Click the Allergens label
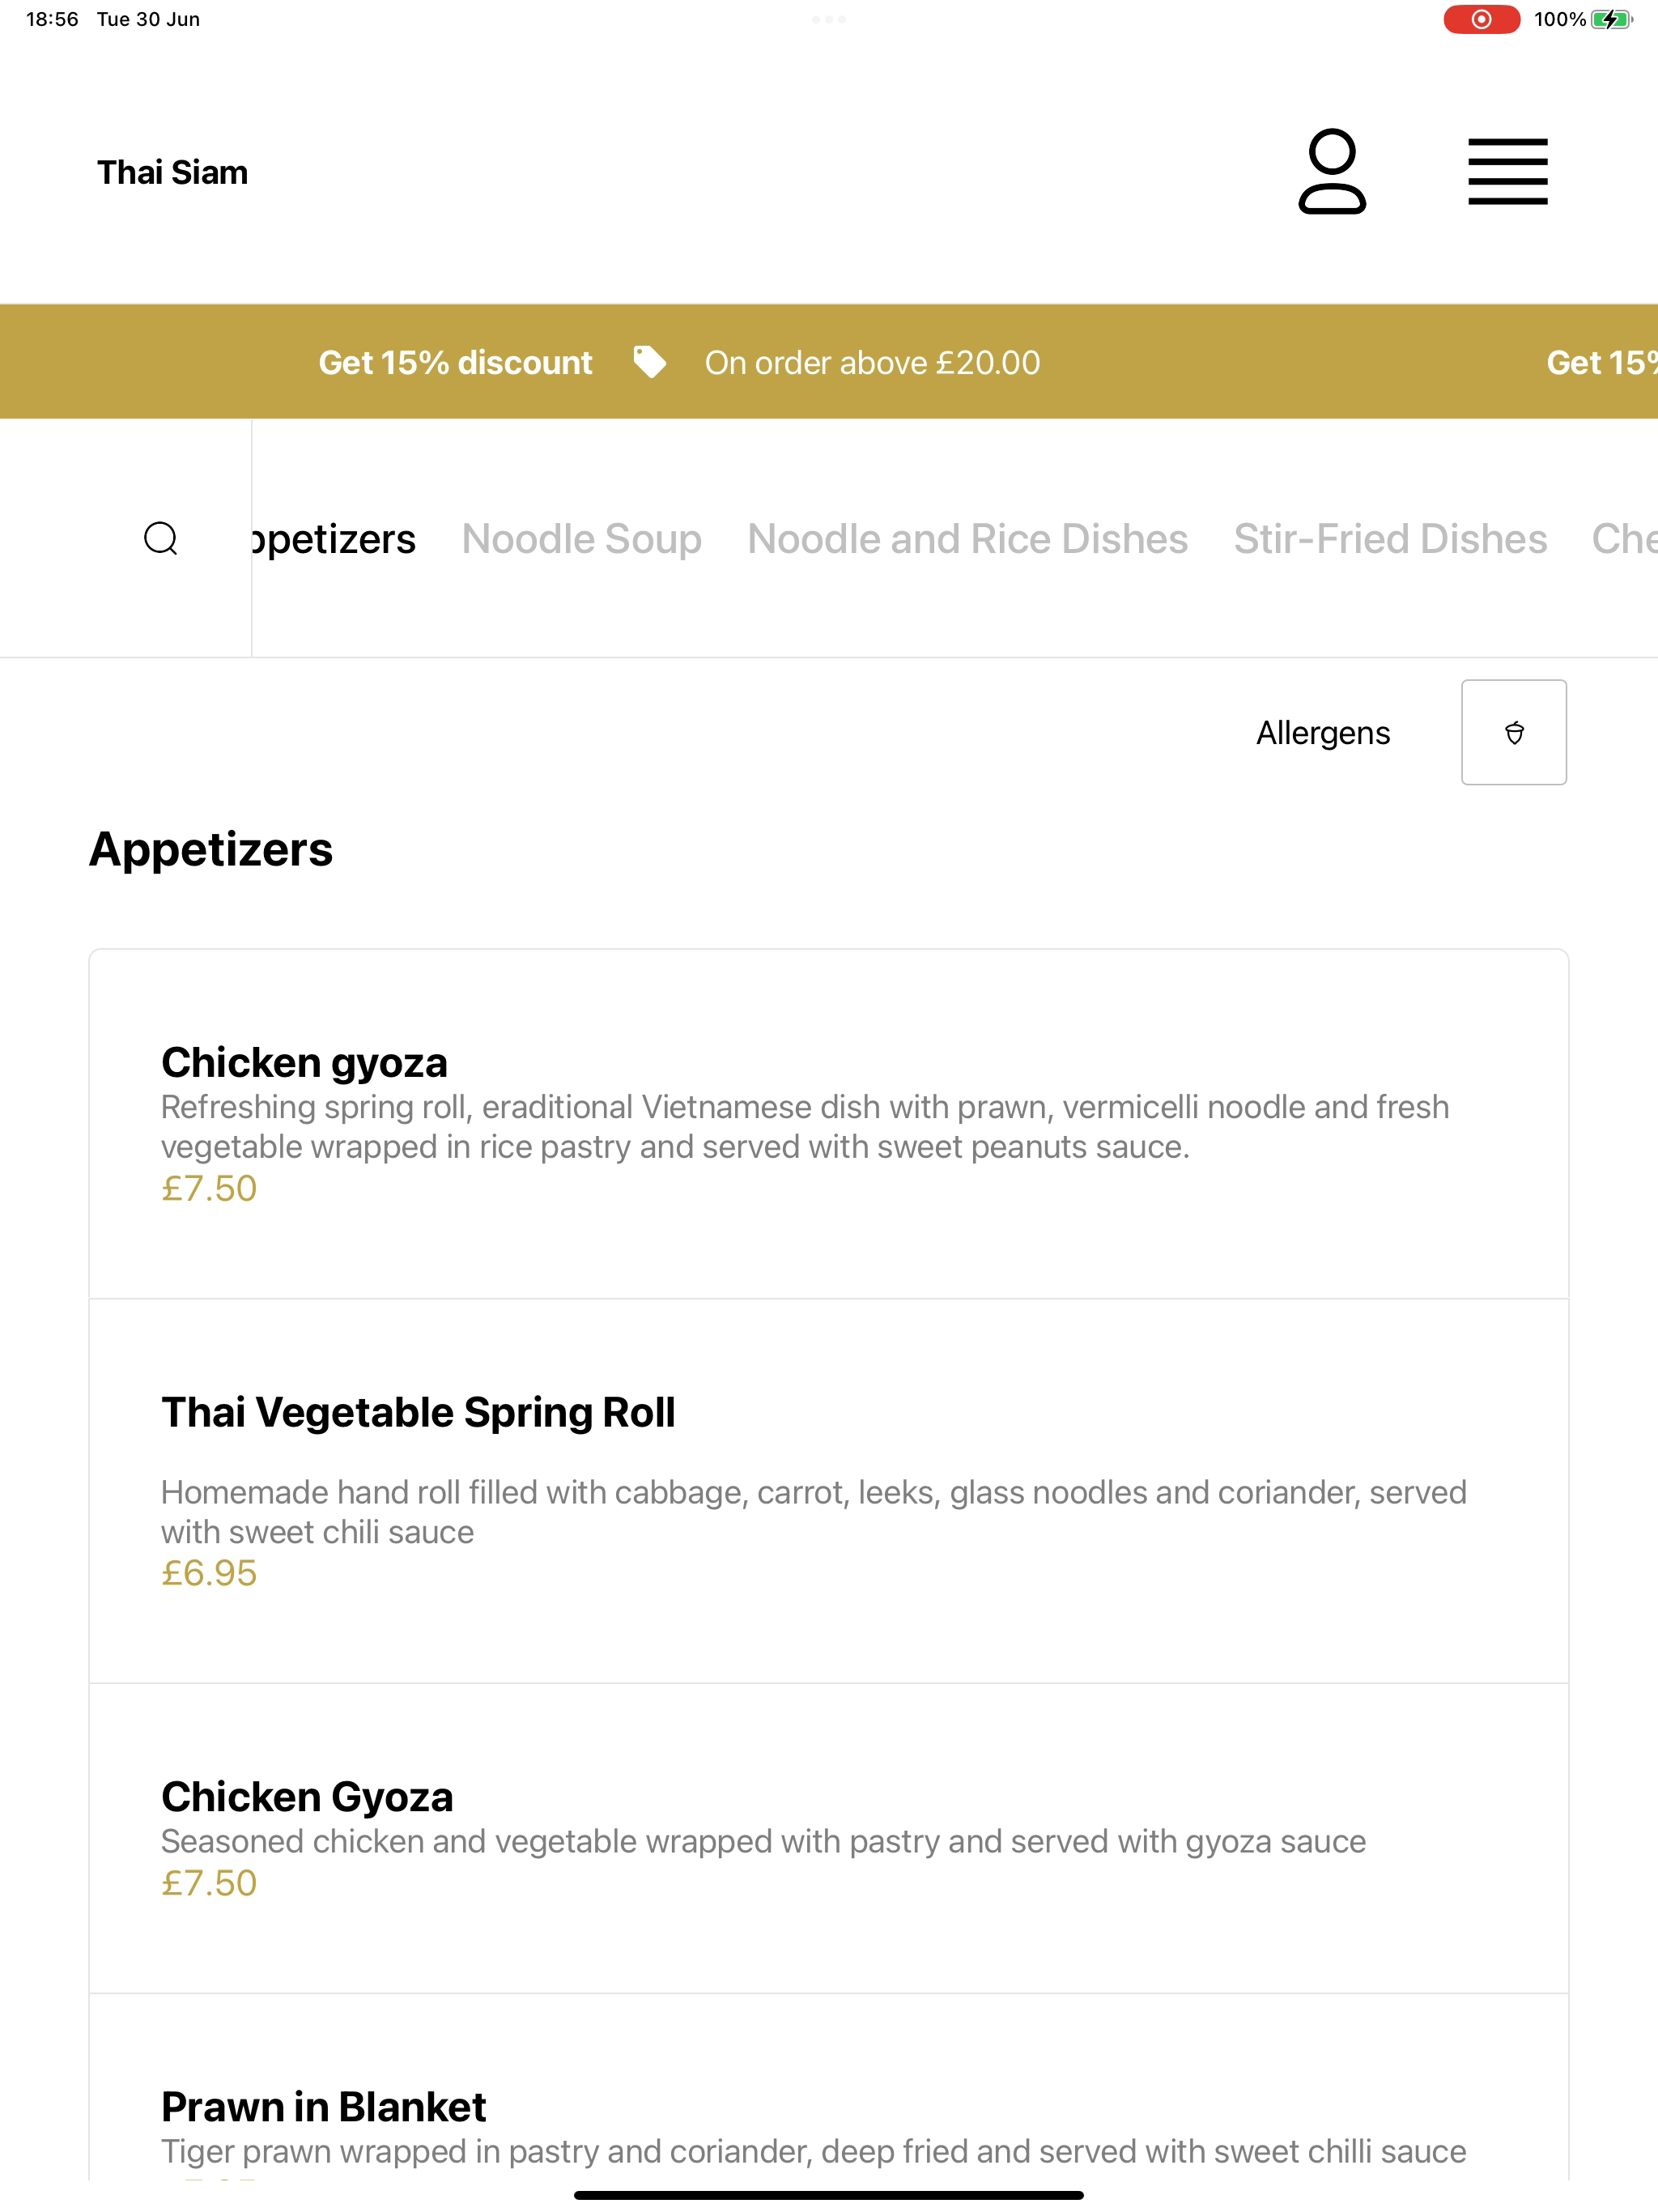 (x=1322, y=732)
